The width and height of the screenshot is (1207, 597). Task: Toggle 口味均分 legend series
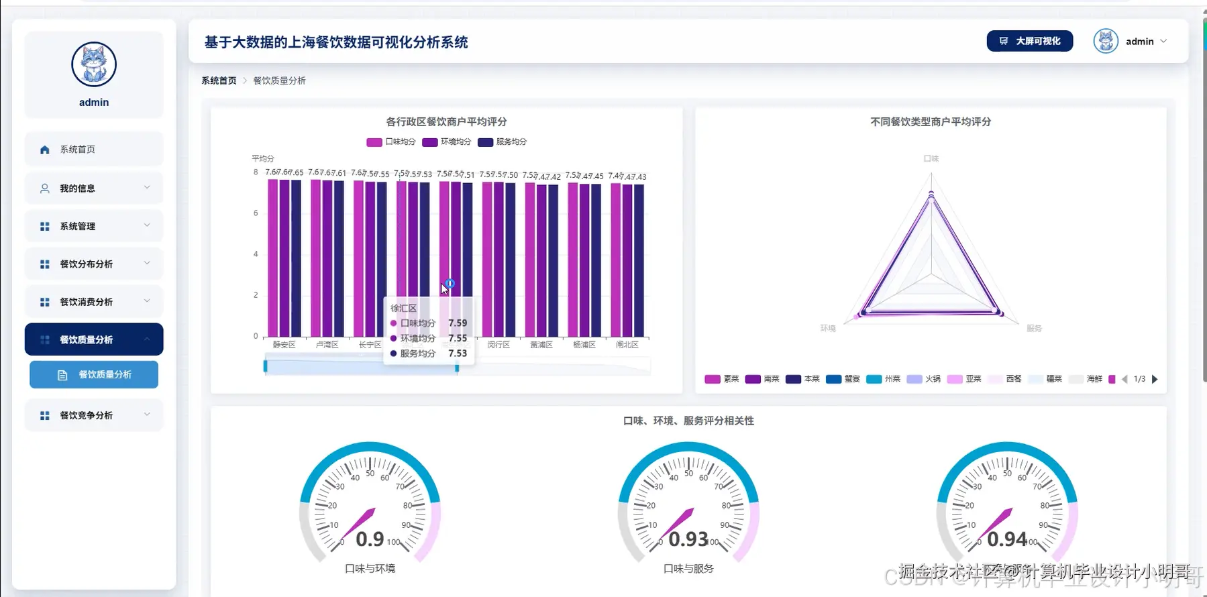(x=391, y=142)
